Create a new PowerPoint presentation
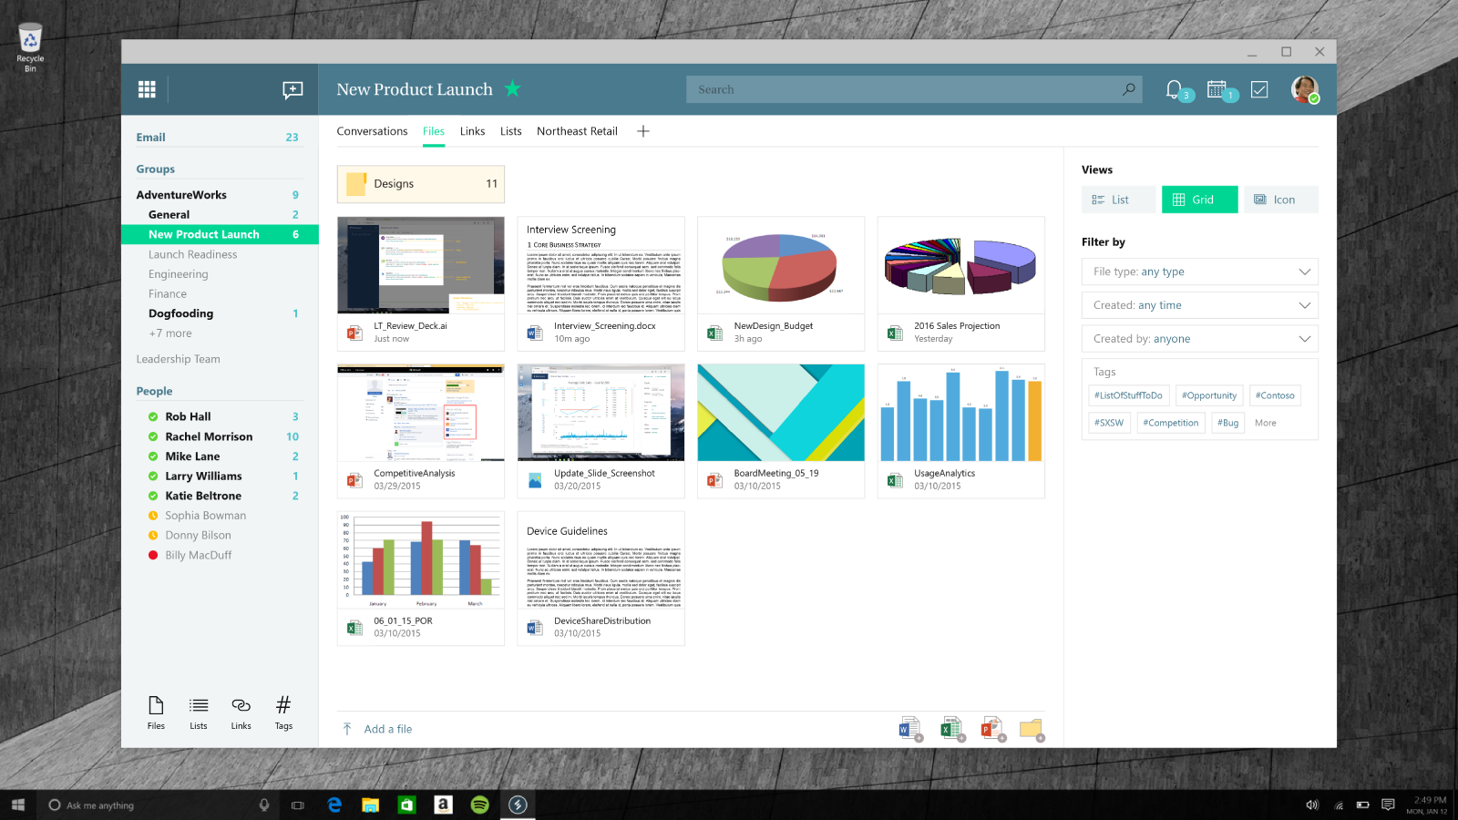This screenshot has width=1458, height=820. coord(991,728)
